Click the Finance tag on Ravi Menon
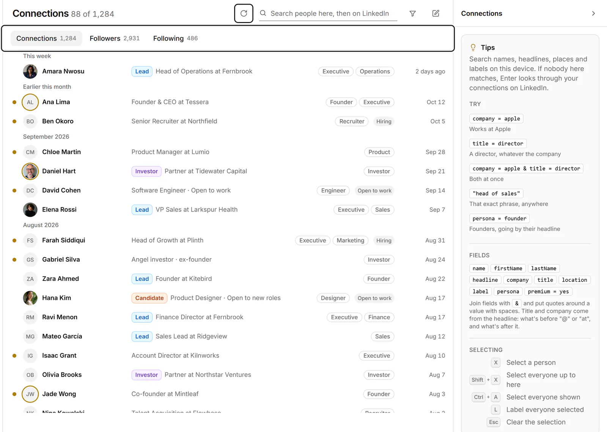607x432 pixels. coord(379,317)
